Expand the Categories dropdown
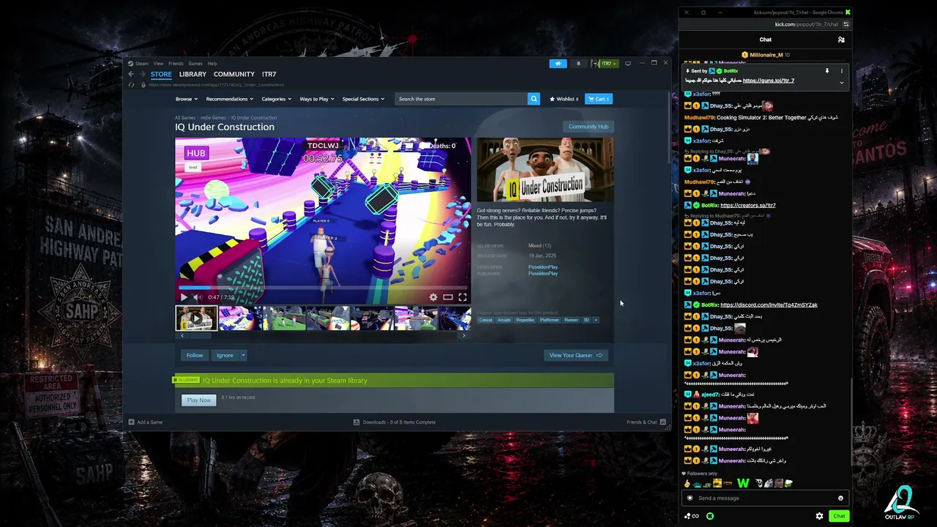This screenshot has width=937, height=527. click(277, 99)
